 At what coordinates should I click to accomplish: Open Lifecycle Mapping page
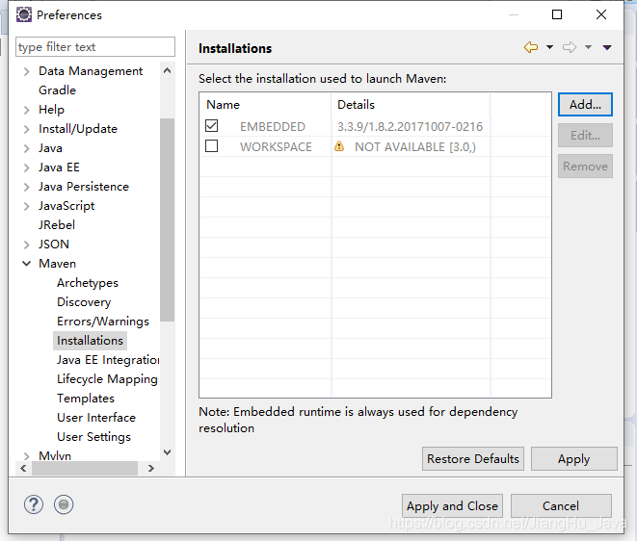click(x=107, y=379)
